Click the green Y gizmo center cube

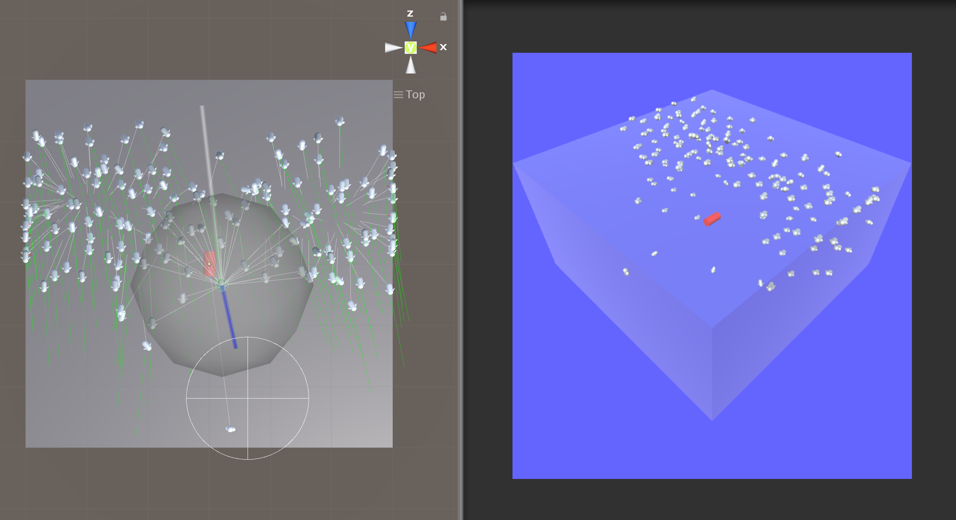pos(410,48)
